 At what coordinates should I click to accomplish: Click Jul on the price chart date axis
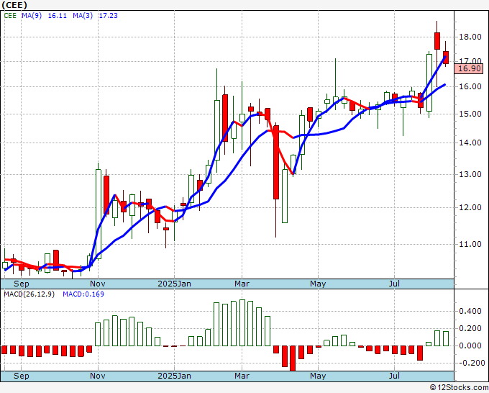click(395, 284)
